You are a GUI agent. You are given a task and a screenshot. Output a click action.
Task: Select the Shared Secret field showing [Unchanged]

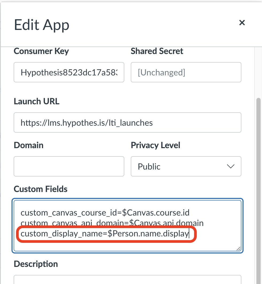point(186,72)
